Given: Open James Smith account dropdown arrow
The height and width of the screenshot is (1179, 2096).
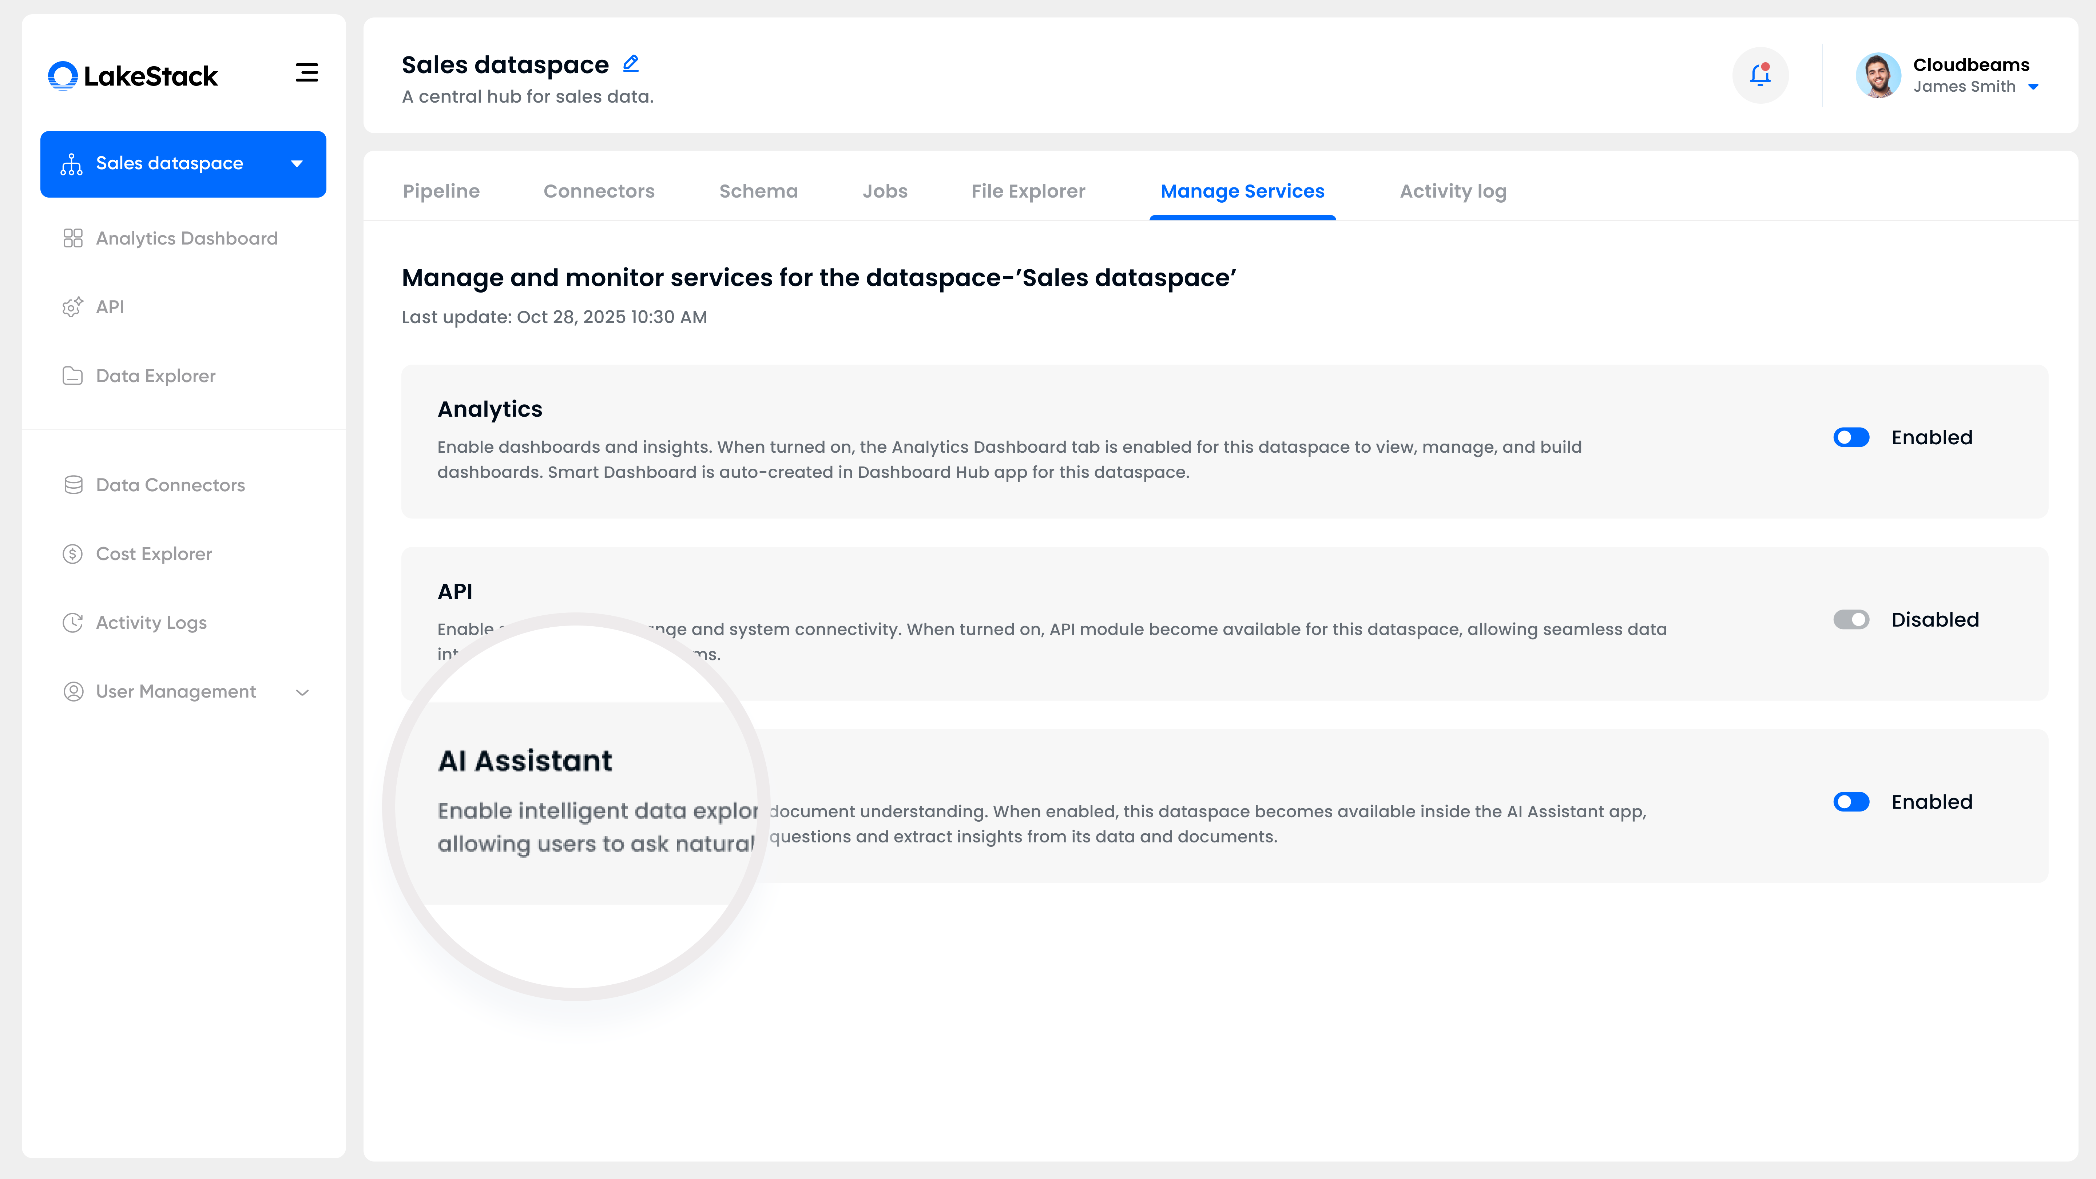Looking at the screenshot, I should [2033, 87].
